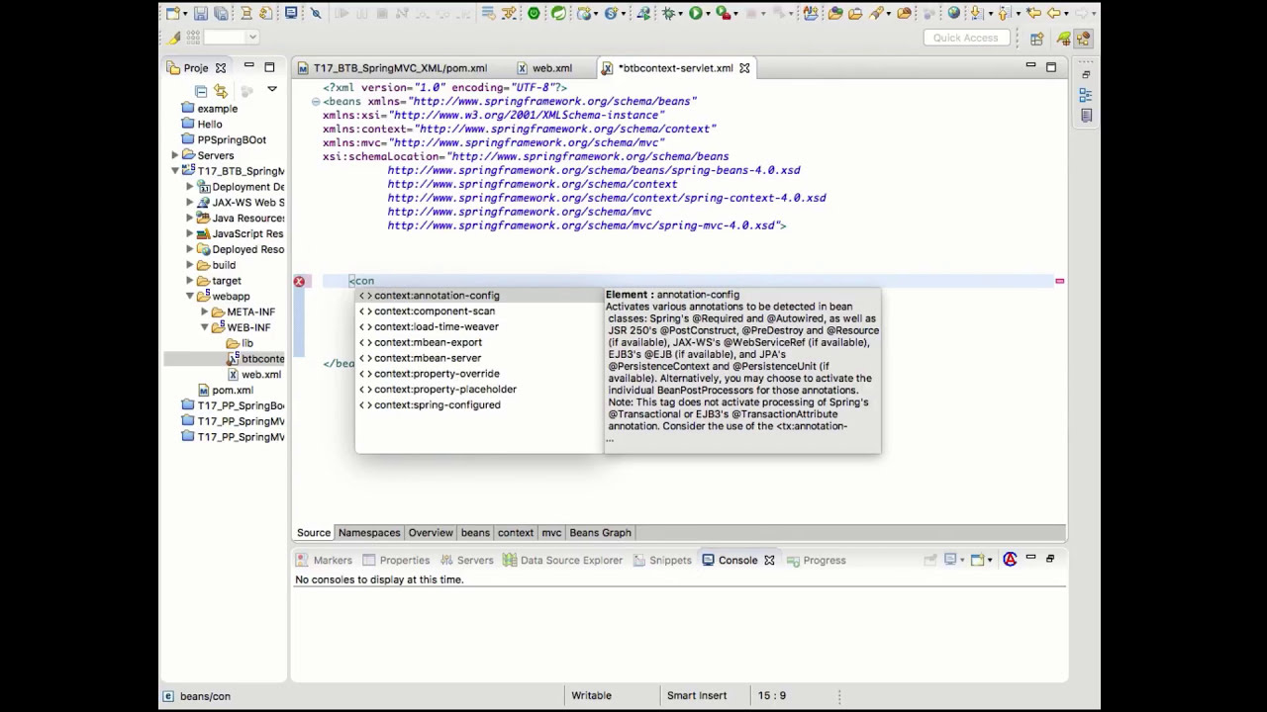Collapse the beans element fold marker
This screenshot has width=1267, height=712.
tap(316, 101)
